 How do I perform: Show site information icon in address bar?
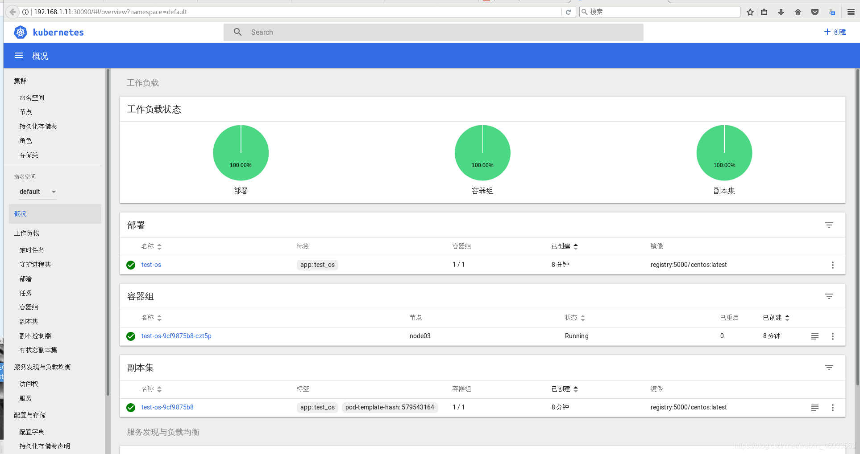(26, 12)
